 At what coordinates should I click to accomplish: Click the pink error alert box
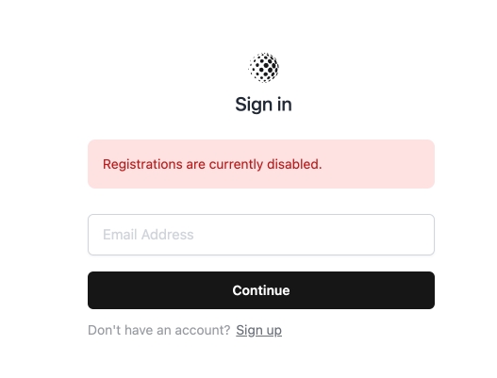click(x=261, y=164)
